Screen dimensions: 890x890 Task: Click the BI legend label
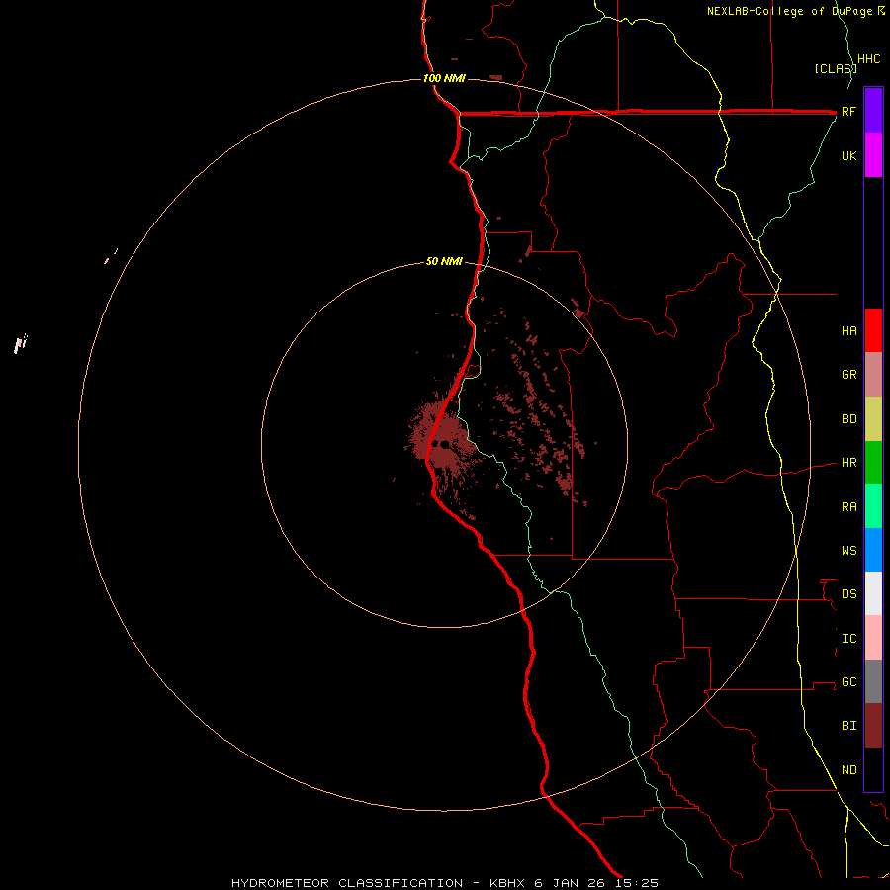848,726
